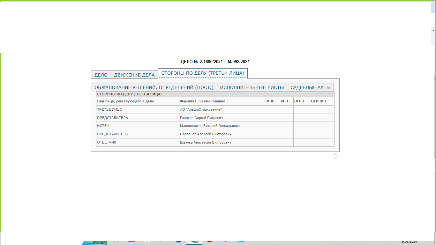This screenshot has height=245, width=436.
Task: Open the ДЕЛО tab
Action: (x=101, y=75)
